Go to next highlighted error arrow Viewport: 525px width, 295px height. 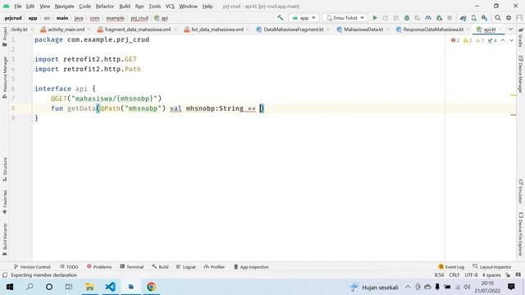coord(511,40)
